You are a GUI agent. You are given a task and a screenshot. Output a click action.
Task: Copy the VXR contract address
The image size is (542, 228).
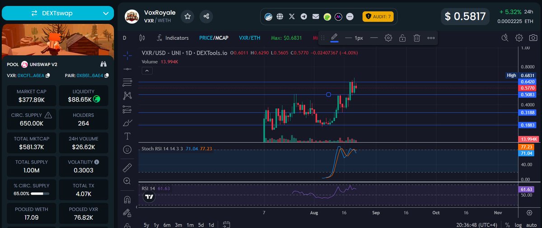(x=48, y=75)
